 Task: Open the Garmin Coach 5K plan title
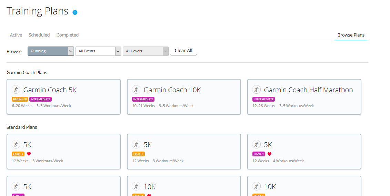tap(50, 90)
